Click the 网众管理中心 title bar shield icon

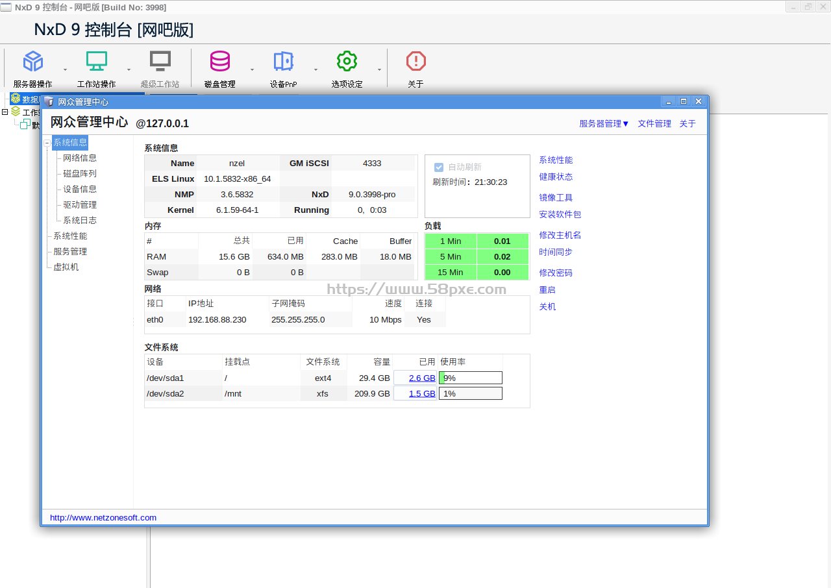[49, 101]
